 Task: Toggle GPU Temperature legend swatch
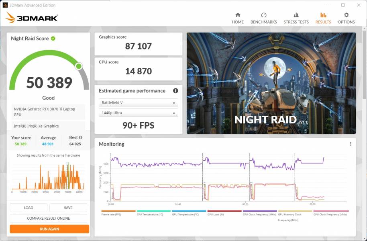point(189,211)
